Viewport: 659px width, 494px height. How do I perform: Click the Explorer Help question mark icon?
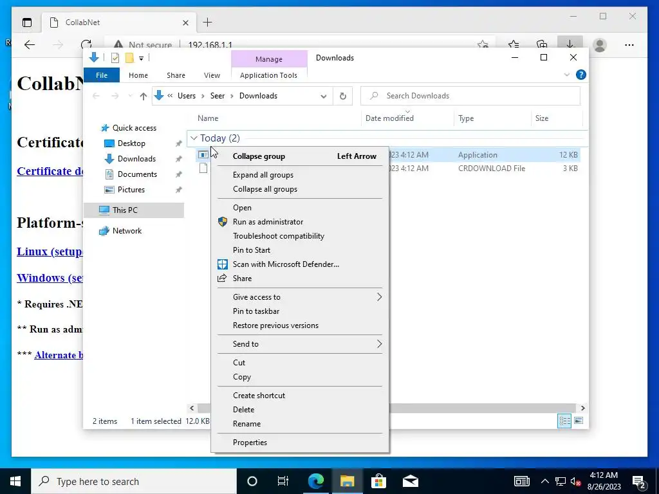click(x=581, y=75)
